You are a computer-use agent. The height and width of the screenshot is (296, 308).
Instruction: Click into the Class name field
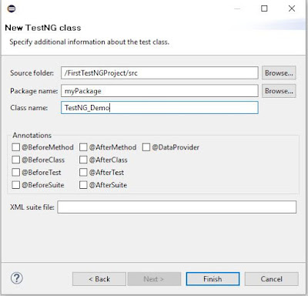pos(159,108)
